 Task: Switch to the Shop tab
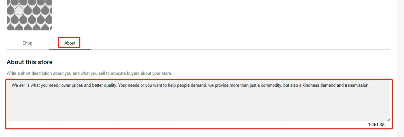(27, 43)
